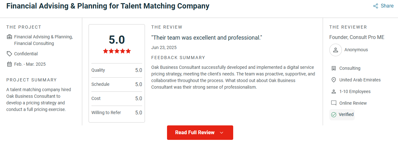Click the anonymous reviewer avatar icon
The image size is (398, 143).
coord(336,50)
